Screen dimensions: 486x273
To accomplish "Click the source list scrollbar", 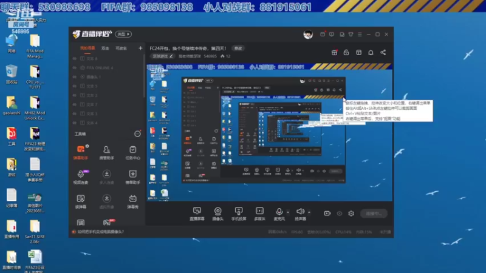I will pos(144,76).
